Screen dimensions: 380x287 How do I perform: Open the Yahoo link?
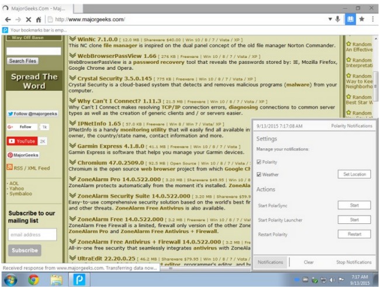(x=16, y=189)
